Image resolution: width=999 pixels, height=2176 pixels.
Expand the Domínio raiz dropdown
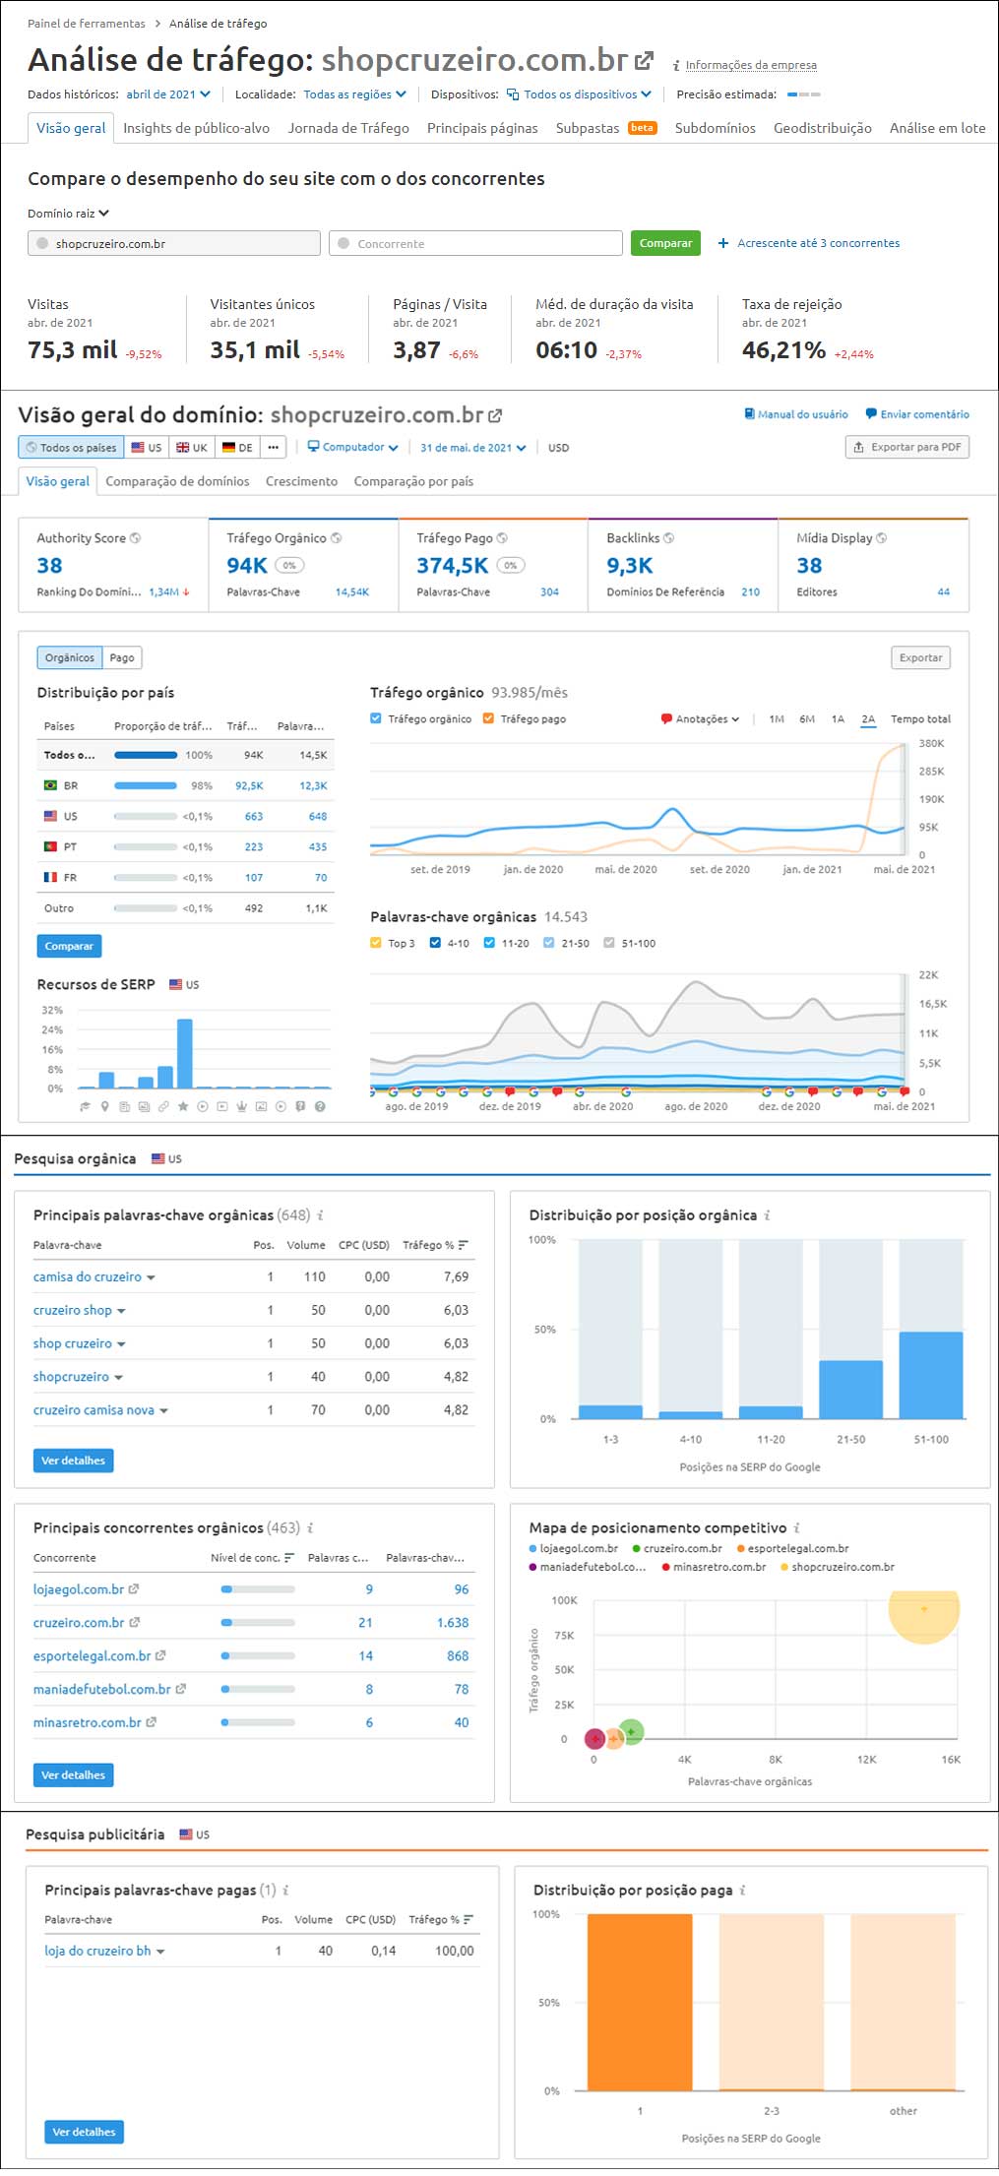coord(68,214)
